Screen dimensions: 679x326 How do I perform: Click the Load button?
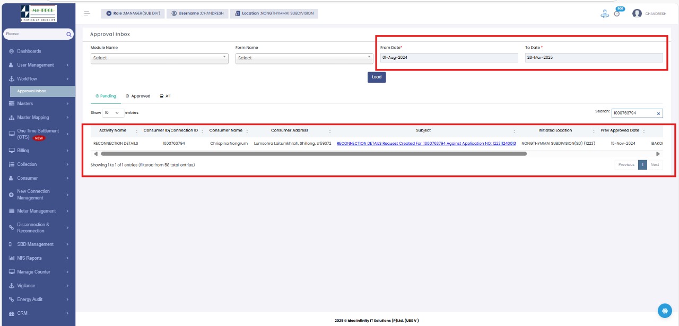[377, 77]
